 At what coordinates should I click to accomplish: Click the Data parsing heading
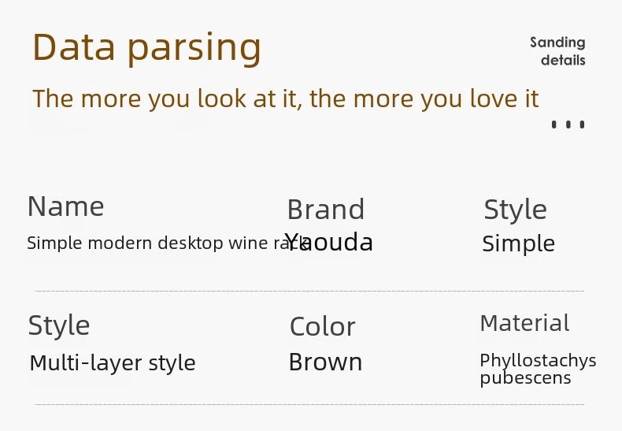point(146,48)
